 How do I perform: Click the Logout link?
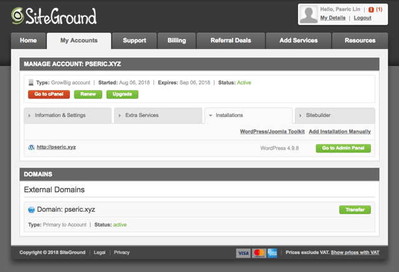[x=362, y=18]
